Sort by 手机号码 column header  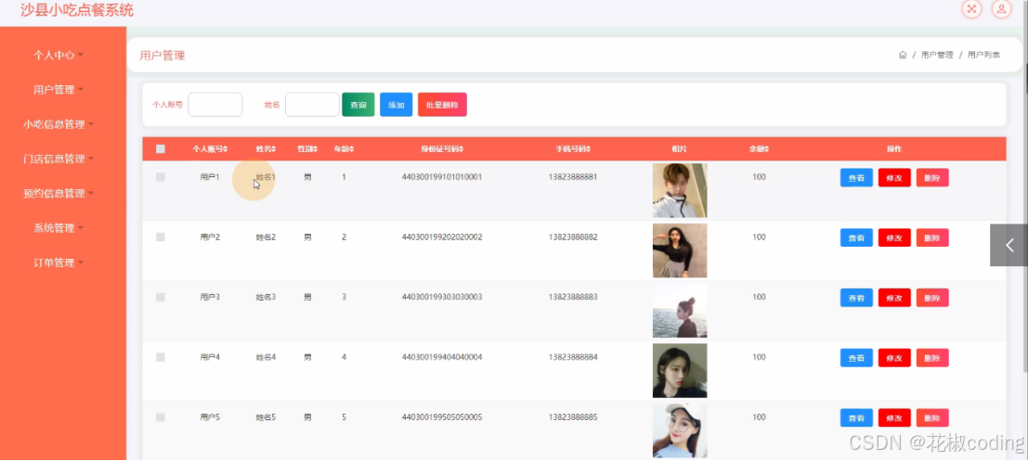coord(573,149)
